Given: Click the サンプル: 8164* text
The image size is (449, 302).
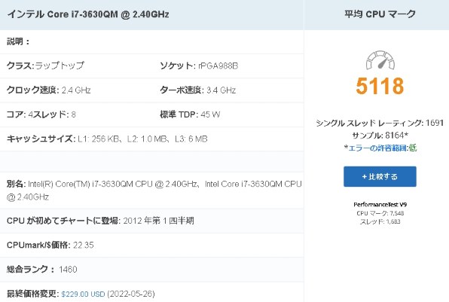Looking at the screenshot, I should pyautogui.click(x=380, y=135).
